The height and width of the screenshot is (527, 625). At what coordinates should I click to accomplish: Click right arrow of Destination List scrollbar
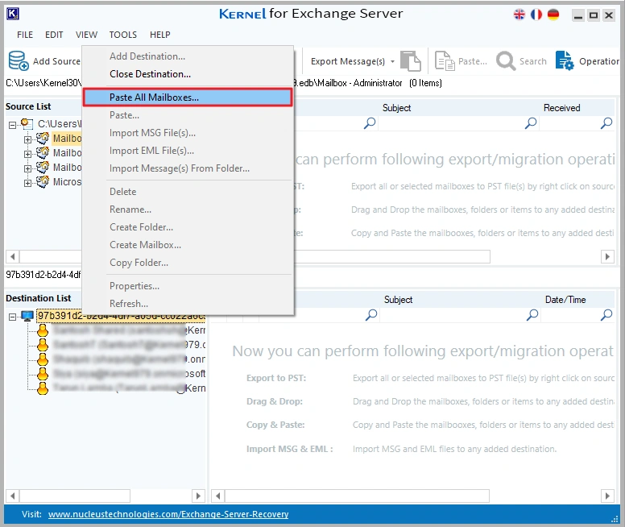[x=197, y=496]
